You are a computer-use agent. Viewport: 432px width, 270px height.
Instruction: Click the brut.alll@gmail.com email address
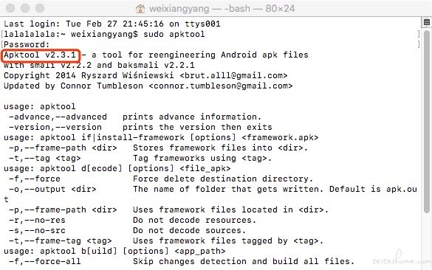[233, 75]
